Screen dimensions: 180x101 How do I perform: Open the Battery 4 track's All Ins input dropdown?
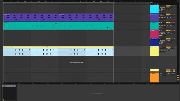[162, 14]
